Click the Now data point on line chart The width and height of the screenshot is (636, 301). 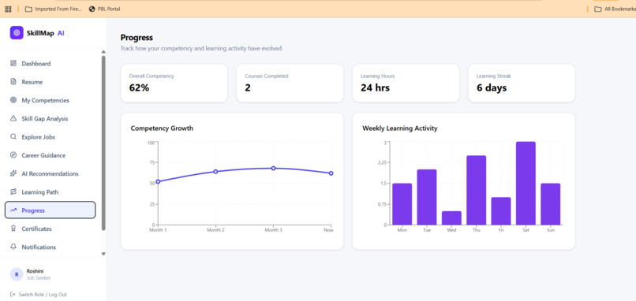coord(331,173)
